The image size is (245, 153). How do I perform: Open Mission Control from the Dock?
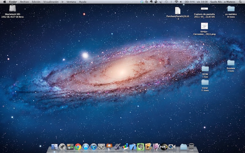point(70,147)
